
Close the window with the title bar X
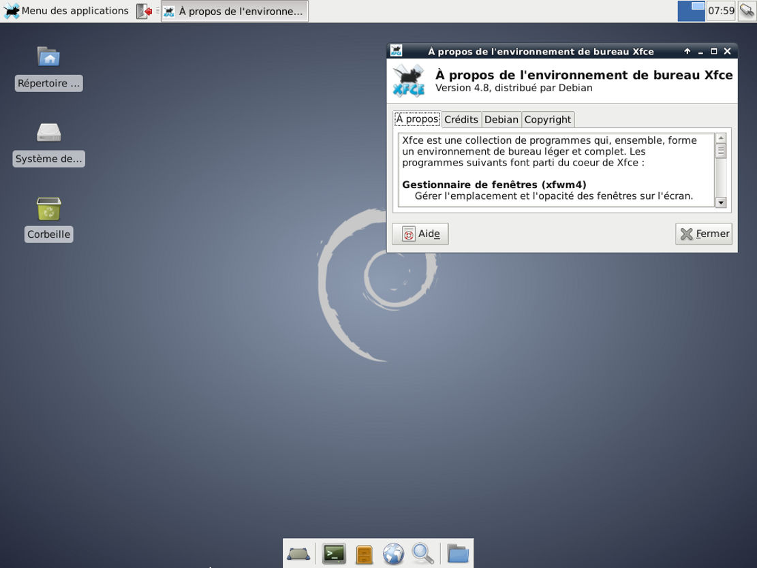727,51
